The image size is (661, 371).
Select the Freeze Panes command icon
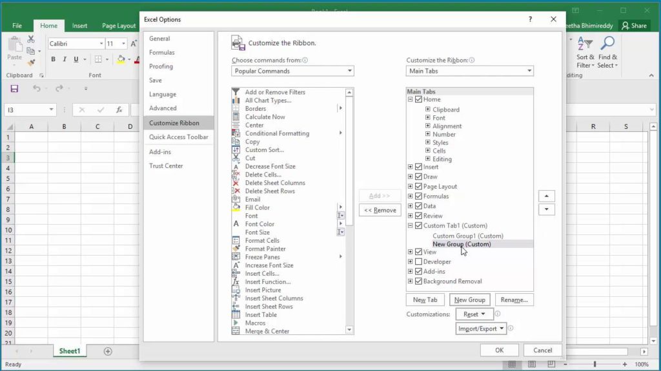coord(236,257)
